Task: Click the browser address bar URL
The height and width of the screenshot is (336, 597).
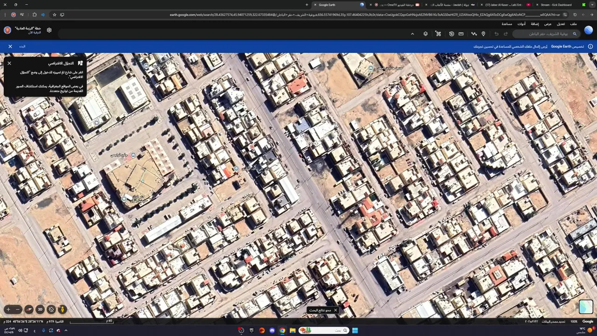Action: pyautogui.click(x=364, y=14)
